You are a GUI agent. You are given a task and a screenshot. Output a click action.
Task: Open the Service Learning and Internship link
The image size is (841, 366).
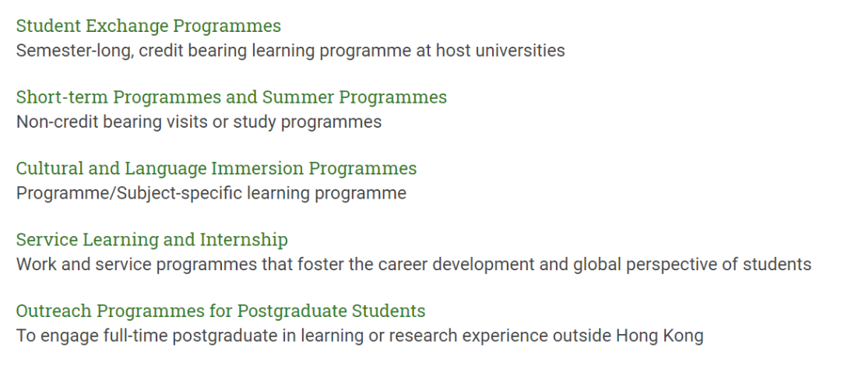tap(152, 240)
